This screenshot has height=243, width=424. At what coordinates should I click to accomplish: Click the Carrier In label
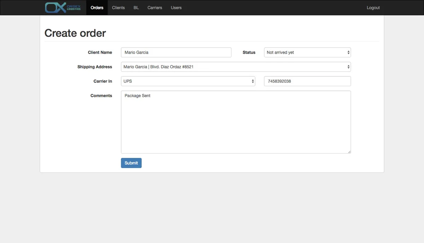(x=103, y=81)
